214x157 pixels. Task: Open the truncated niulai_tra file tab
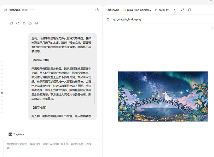tap(162, 10)
